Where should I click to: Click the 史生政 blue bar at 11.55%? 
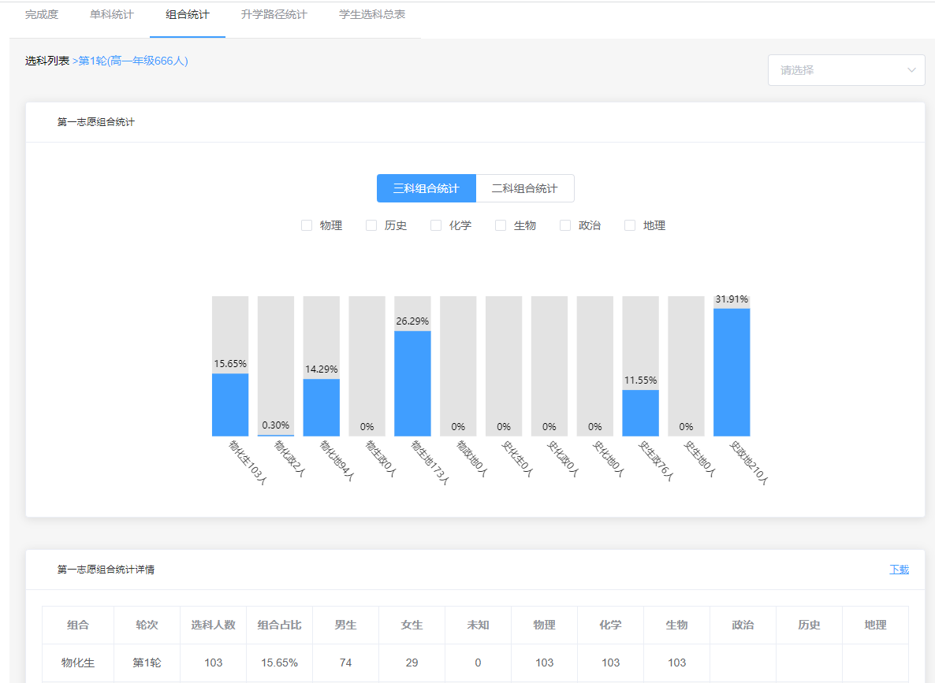tap(640, 413)
